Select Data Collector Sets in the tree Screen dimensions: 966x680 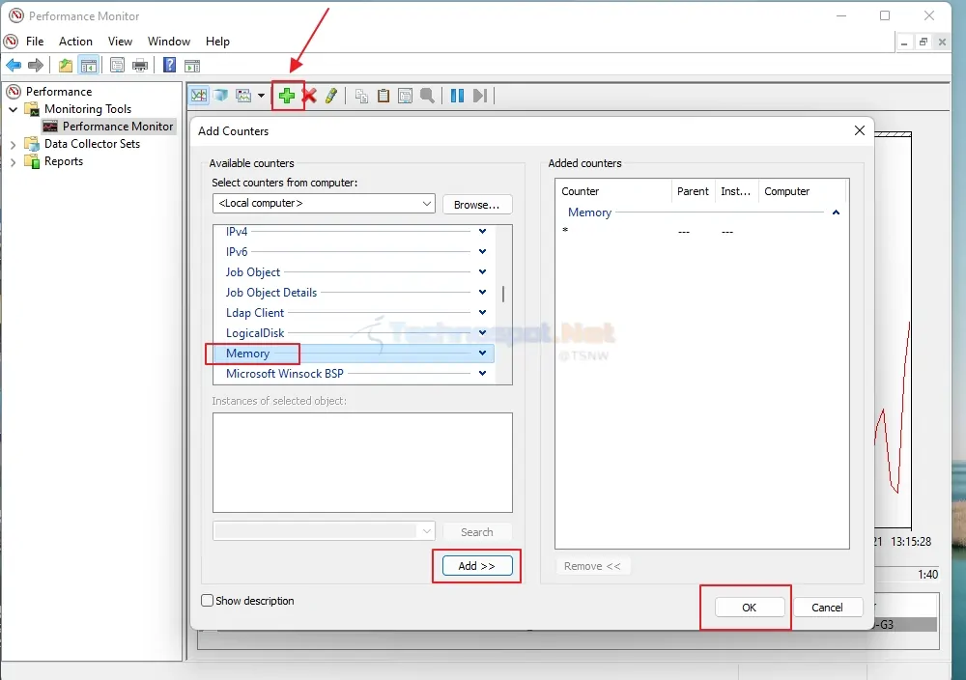point(92,144)
